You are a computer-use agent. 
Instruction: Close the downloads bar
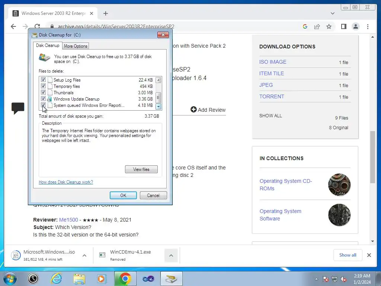369,255
